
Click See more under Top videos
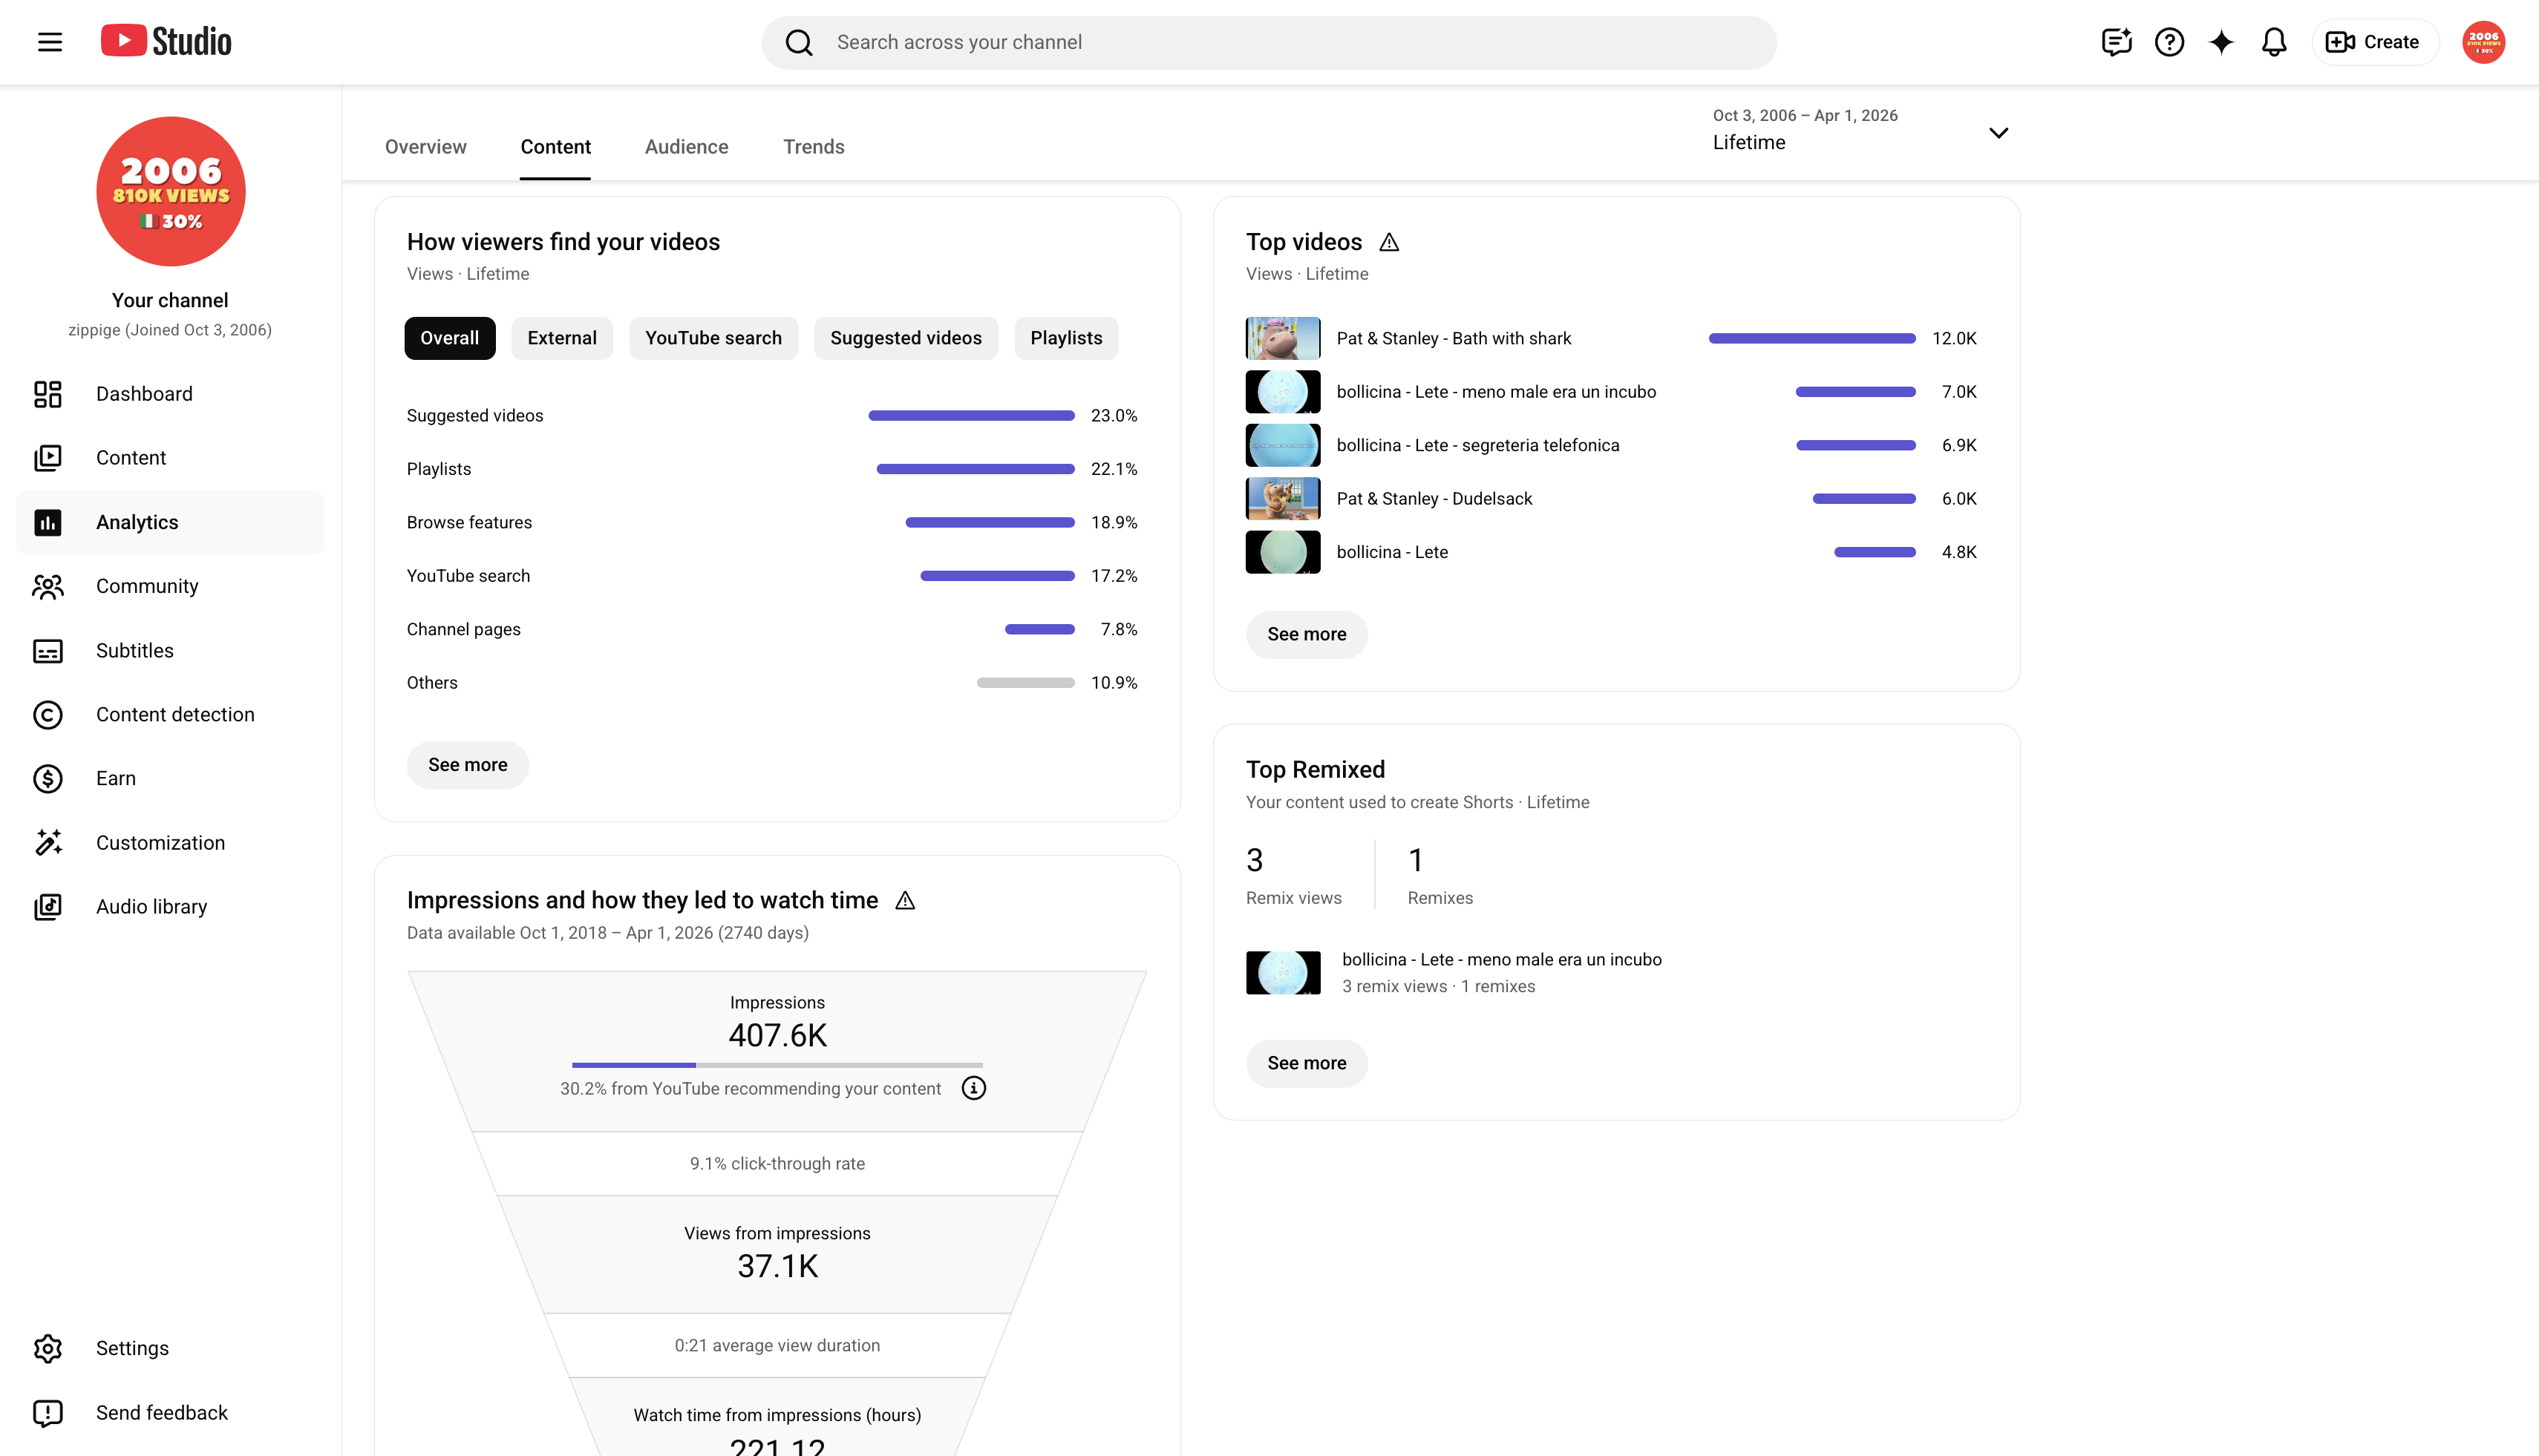[1307, 634]
